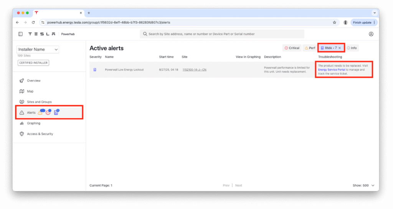The height and width of the screenshot is (209, 393).
Task: Click the Tesla logo
Action: point(41,34)
